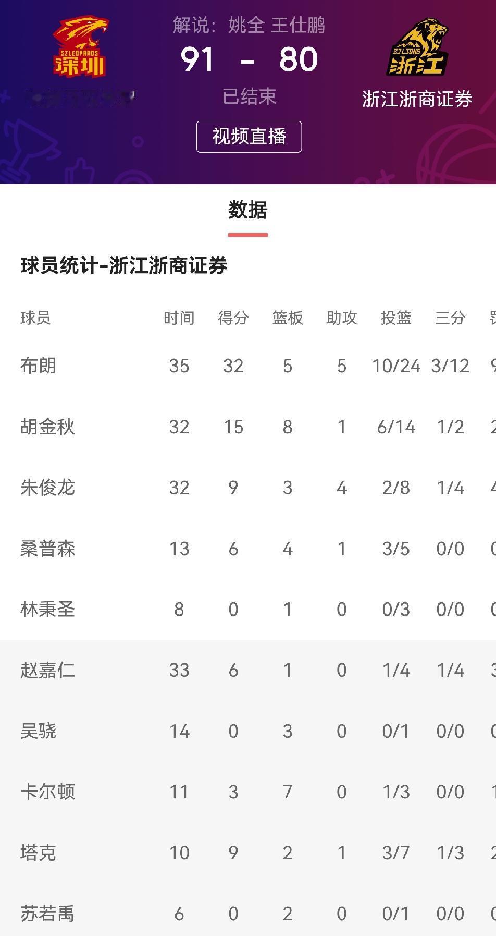The image size is (496, 936).
Task: Tap the 91 - 80 final score
Action: pos(249,59)
